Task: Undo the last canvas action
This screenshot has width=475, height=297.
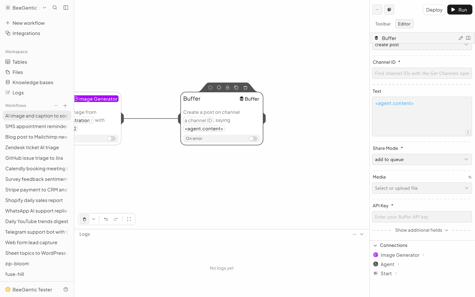Action: 106,219
